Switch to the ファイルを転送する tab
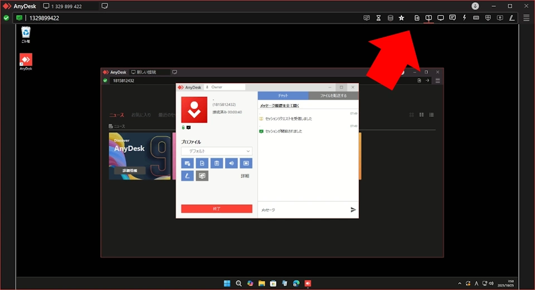This screenshot has width=535, height=290. click(x=333, y=95)
